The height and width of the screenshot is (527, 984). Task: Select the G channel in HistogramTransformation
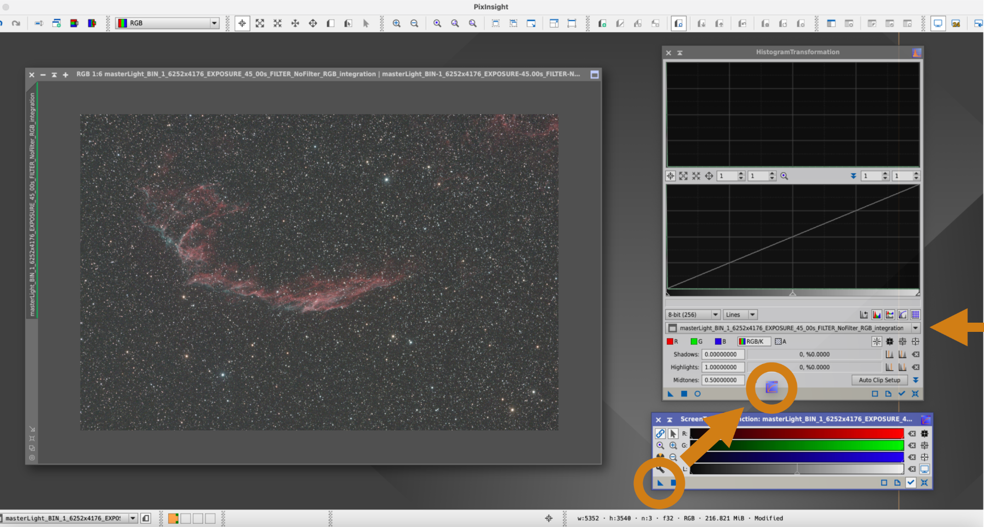pyautogui.click(x=696, y=342)
